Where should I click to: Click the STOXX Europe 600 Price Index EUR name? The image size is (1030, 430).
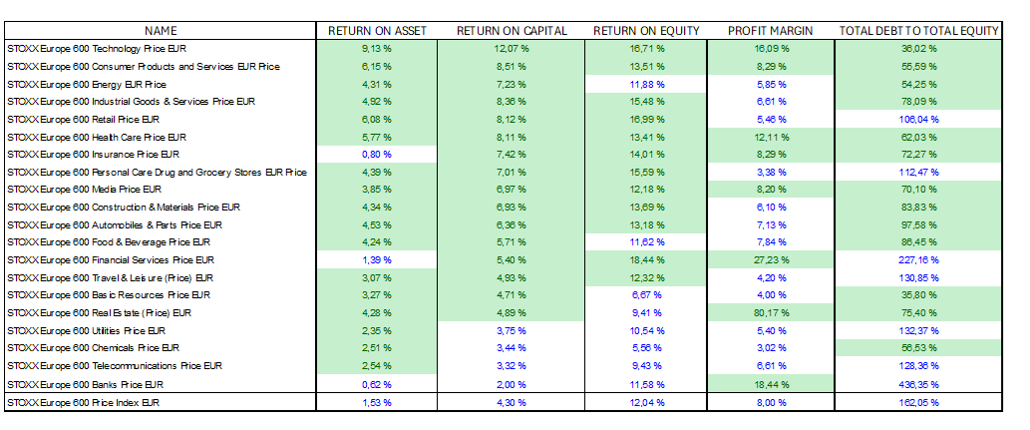click(x=85, y=402)
